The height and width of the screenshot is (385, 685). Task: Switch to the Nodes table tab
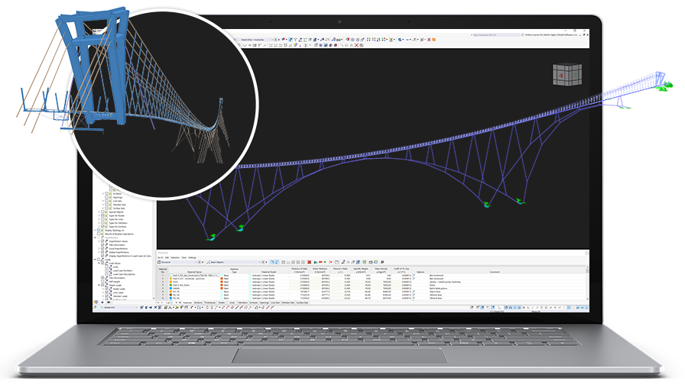(x=222, y=302)
